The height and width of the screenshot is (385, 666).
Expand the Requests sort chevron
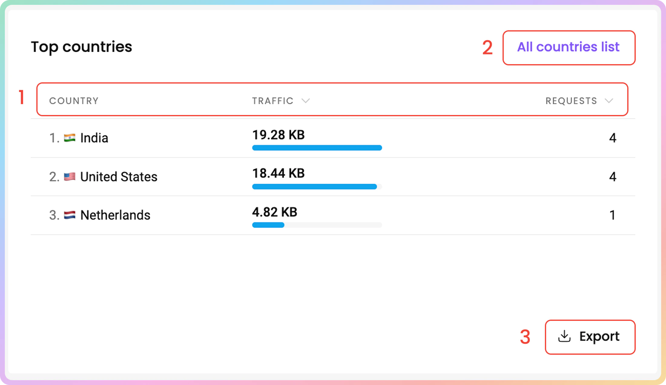point(609,101)
